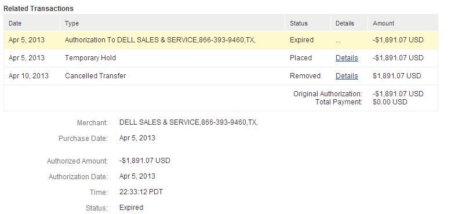Click the time value 22:33:12 PDT
Viewport: 451px width, 214px height.
point(141,192)
